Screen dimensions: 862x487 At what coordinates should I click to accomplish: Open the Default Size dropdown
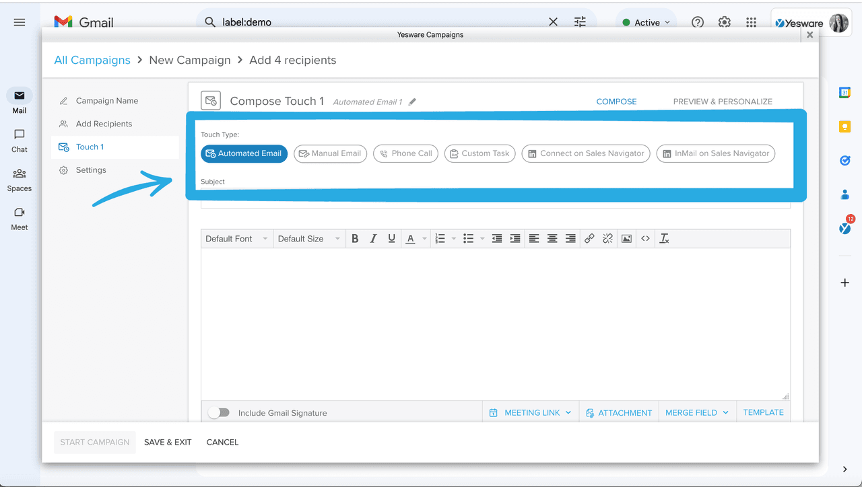tap(309, 239)
